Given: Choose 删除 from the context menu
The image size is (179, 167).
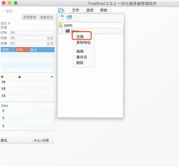Looking at the screenshot, I should coord(80,63).
